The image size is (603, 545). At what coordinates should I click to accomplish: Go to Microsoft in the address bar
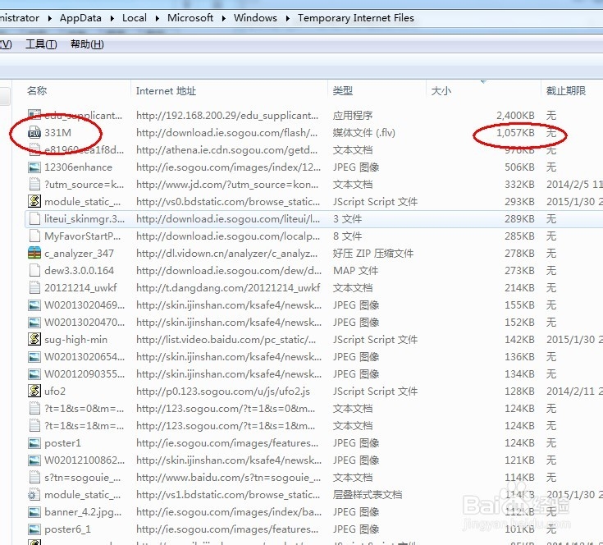point(190,18)
